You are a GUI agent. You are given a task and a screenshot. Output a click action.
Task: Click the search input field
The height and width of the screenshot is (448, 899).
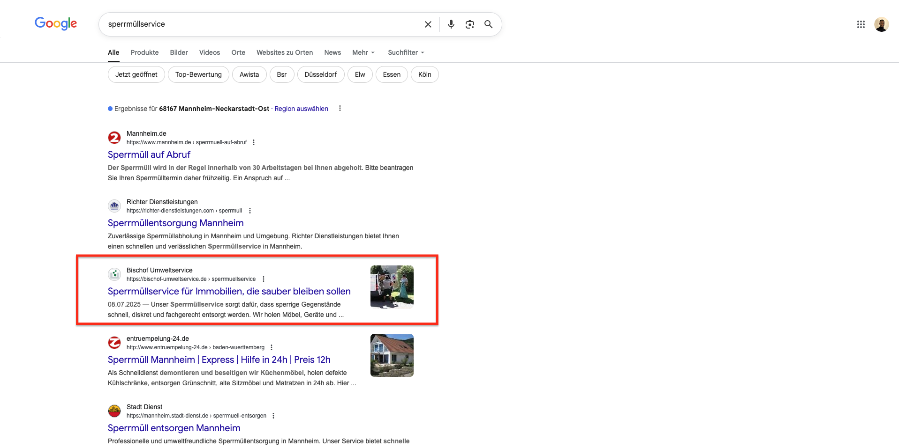263,24
